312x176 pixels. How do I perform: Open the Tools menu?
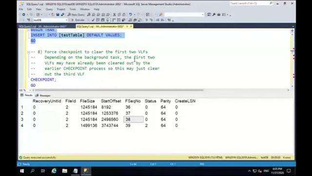coord(73,9)
